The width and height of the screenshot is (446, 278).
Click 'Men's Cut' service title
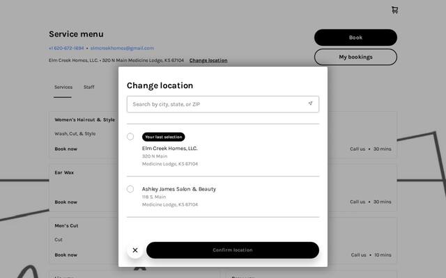66,226
